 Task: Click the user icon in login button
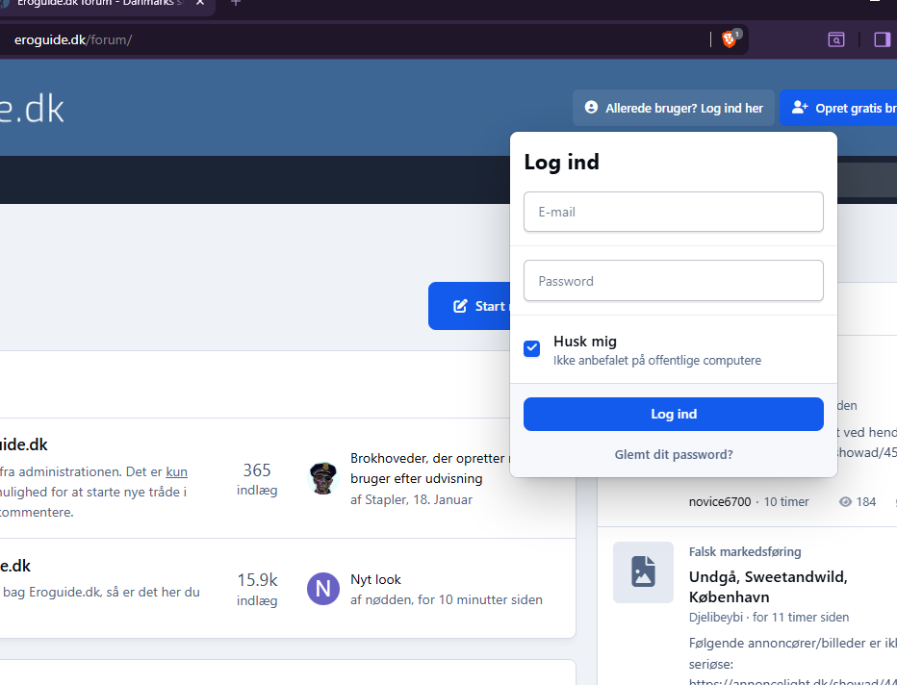pos(591,108)
